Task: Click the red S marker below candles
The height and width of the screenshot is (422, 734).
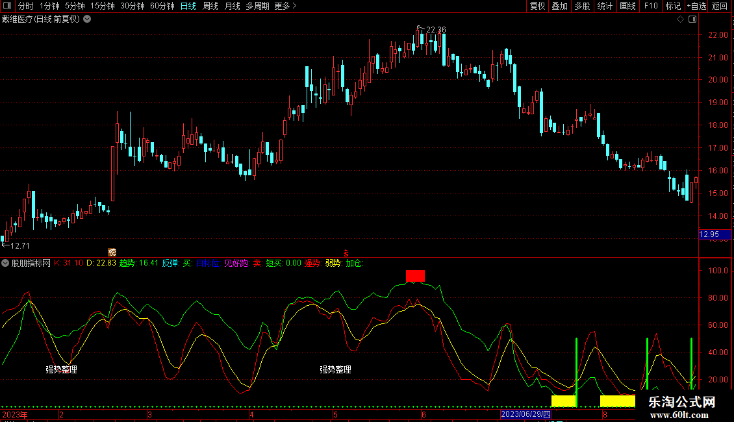Action: (x=346, y=252)
